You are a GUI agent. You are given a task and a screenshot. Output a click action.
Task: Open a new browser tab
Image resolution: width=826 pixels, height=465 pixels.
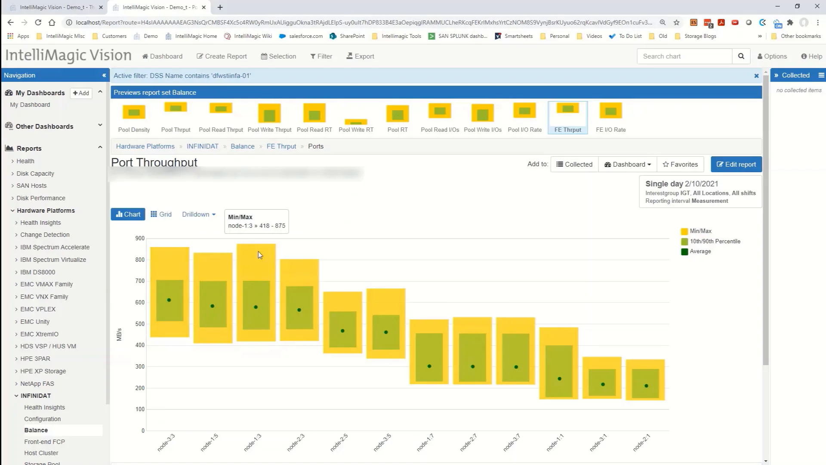coord(220,7)
